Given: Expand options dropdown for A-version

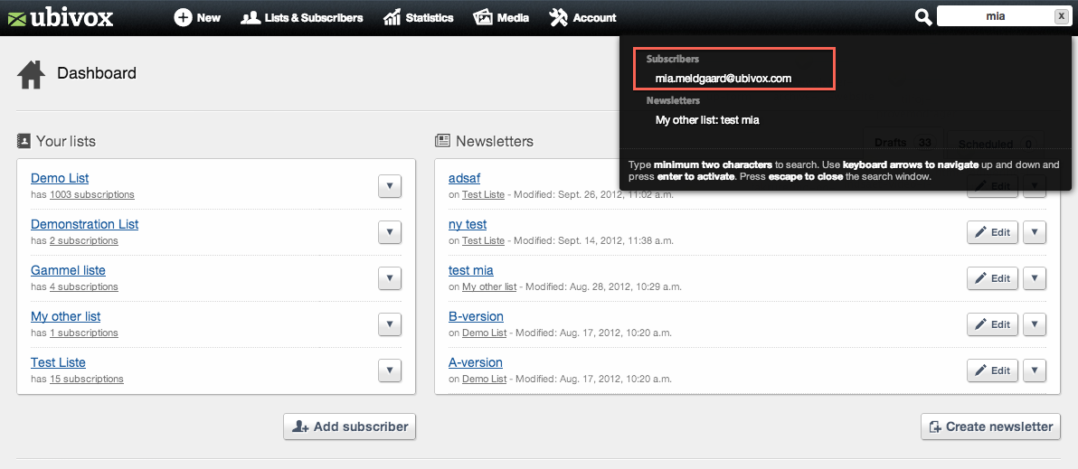Looking at the screenshot, I should click(x=1035, y=371).
